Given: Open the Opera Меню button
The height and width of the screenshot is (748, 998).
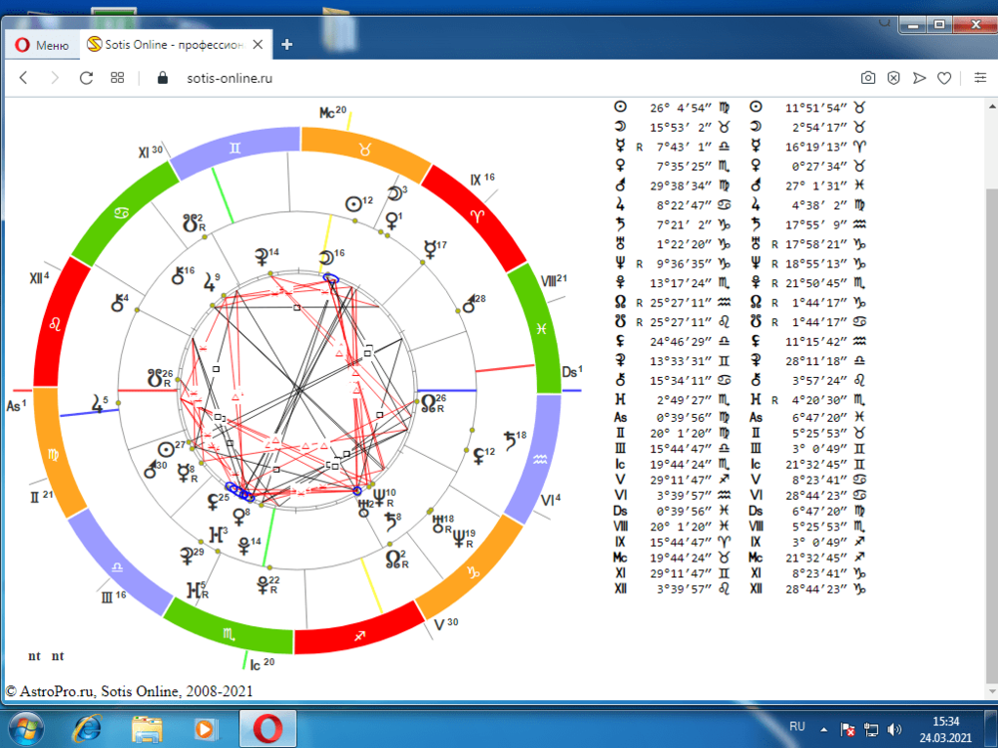Looking at the screenshot, I should [x=42, y=45].
